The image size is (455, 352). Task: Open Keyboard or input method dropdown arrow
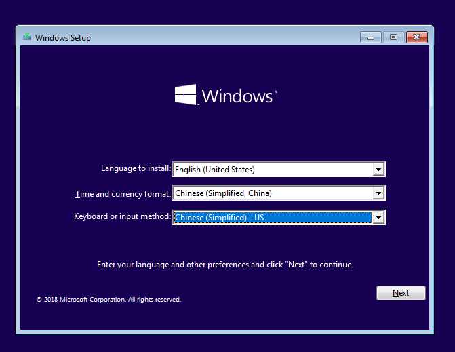pyautogui.click(x=378, y=217)
